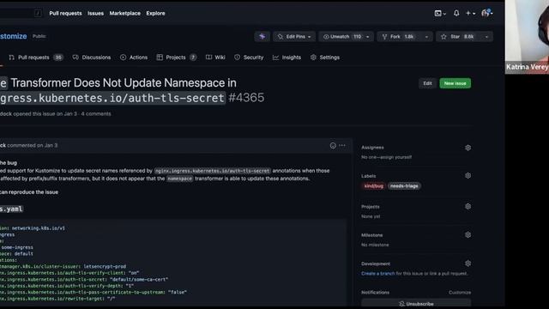Add reaction with smiley icon on comment

point(333,145)
